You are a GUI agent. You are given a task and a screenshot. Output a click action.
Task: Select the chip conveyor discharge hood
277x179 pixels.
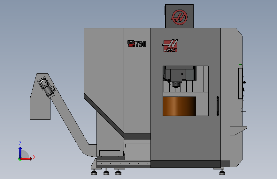[40, 97]
